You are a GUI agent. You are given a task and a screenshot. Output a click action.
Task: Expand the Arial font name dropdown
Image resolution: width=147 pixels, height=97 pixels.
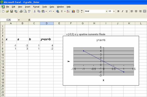pos(107,11)
